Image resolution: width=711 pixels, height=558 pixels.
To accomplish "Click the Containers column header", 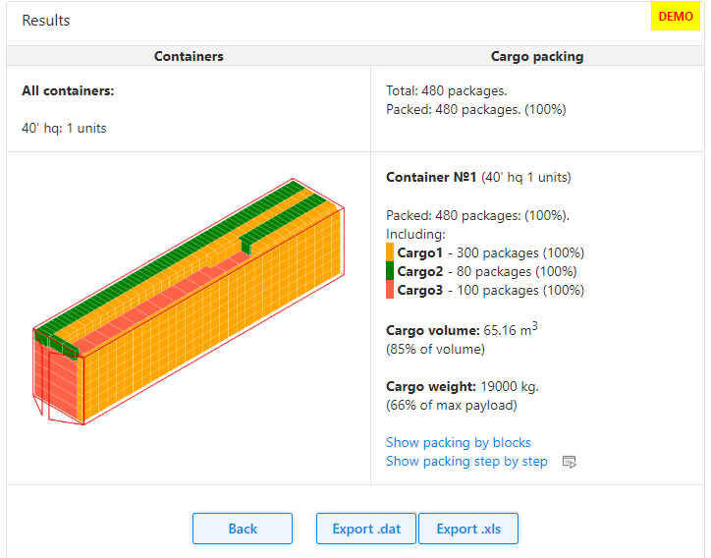I will click(189, 57).
